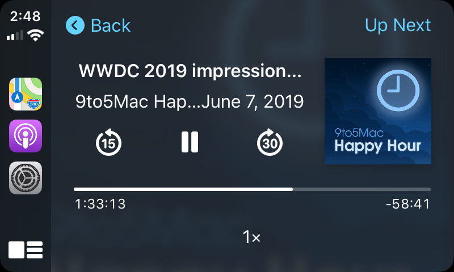Tap the 9to5Mac Hap...June 7, 2019 subtitle
Image resolution: width=454 pixels, height=272 pixels.
(x=190, y=101)
